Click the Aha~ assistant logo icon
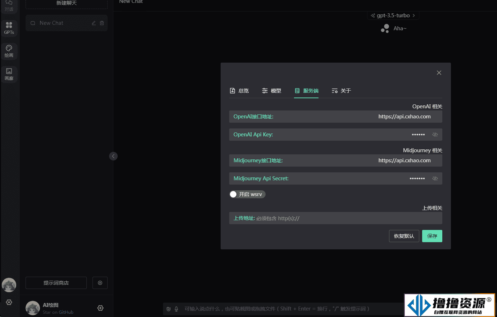 pyautogui.click(x=385, y=28)
